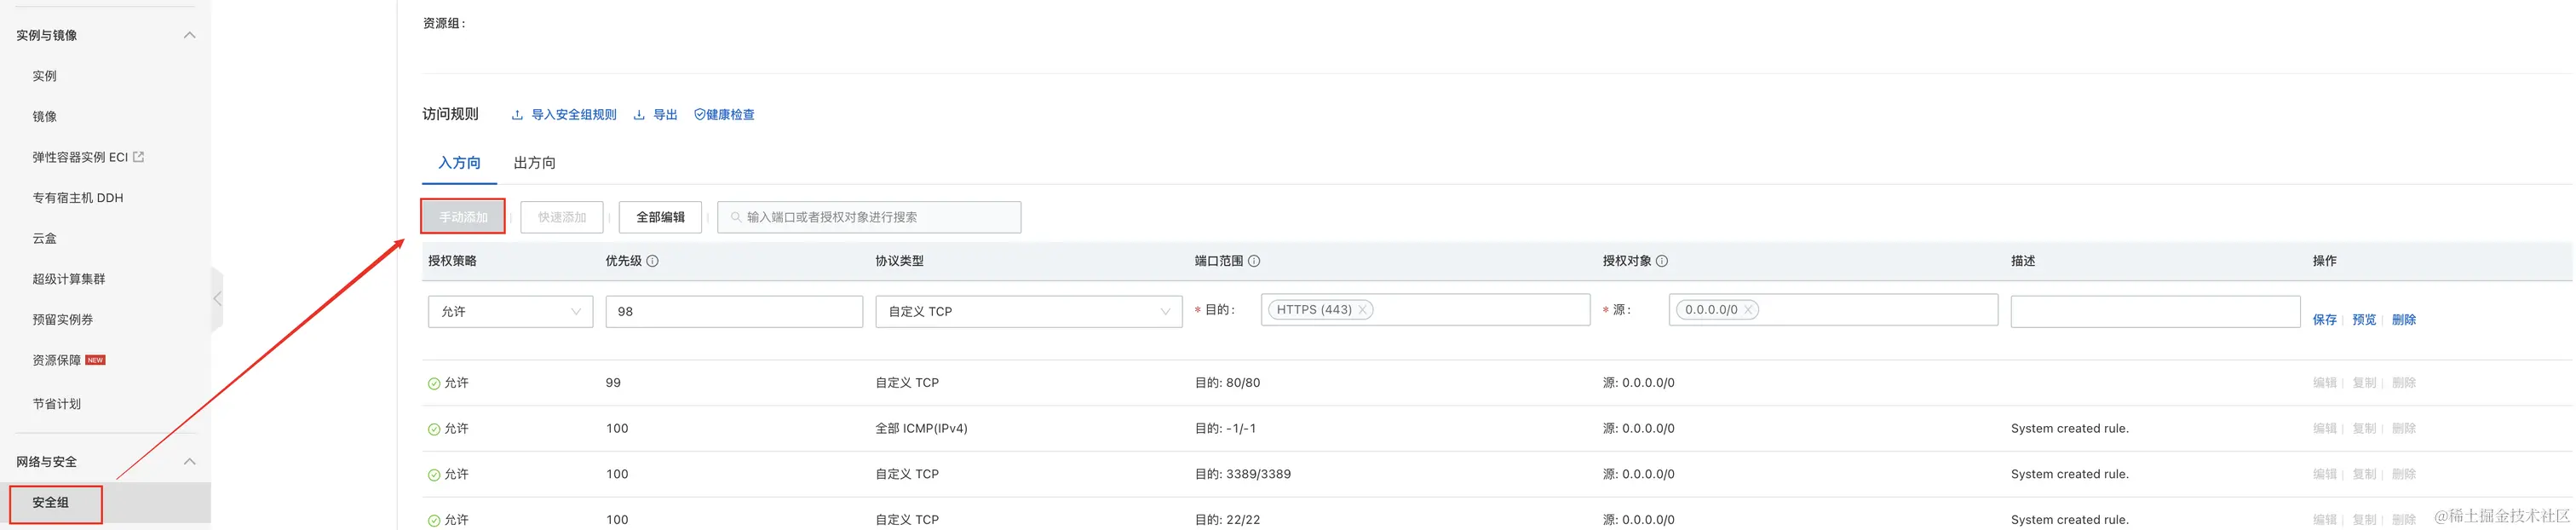This screenshot has width=2576, height=530.
Task: Select the 入方向 tab
Action: (459, 163)
